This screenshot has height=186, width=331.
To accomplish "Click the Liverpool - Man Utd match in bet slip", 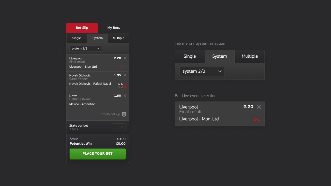I will coord(83,67).
